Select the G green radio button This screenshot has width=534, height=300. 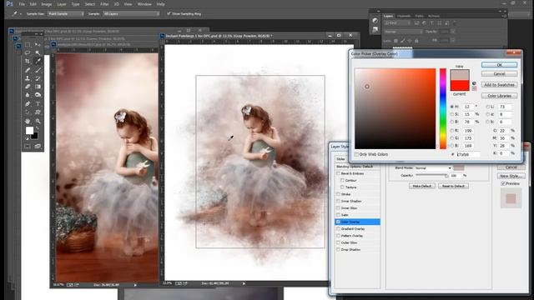(452, 138)
